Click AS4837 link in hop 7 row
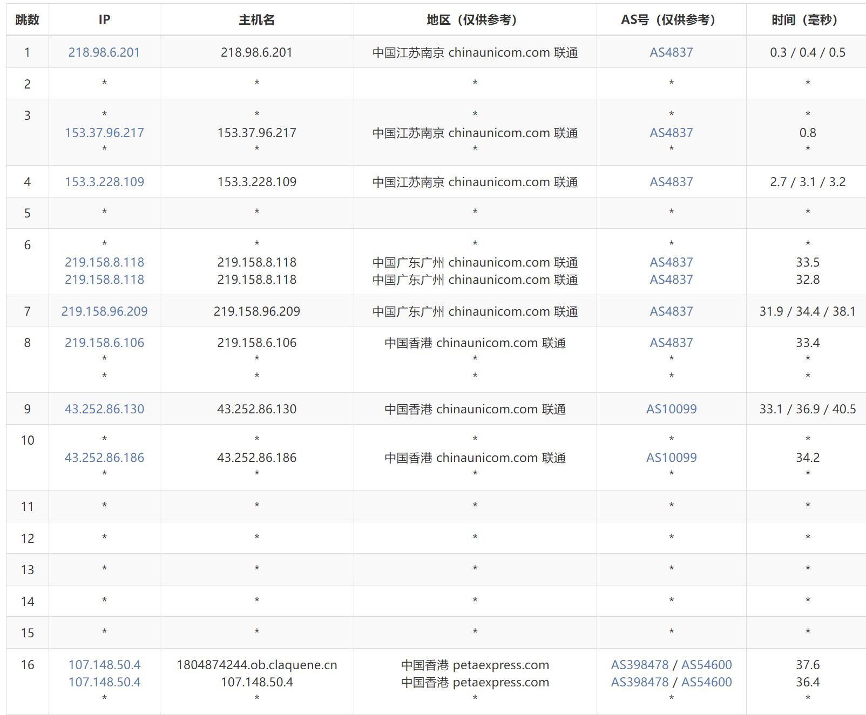Screen dimensions: 866x715 click(x=671, y=311)
